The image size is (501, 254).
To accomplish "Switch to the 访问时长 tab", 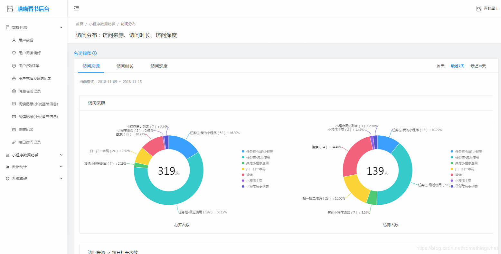I will click(x=125, y=66).
